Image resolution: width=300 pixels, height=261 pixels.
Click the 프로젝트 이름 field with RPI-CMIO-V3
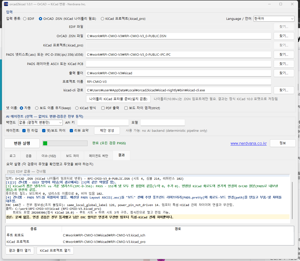(178, 82)
